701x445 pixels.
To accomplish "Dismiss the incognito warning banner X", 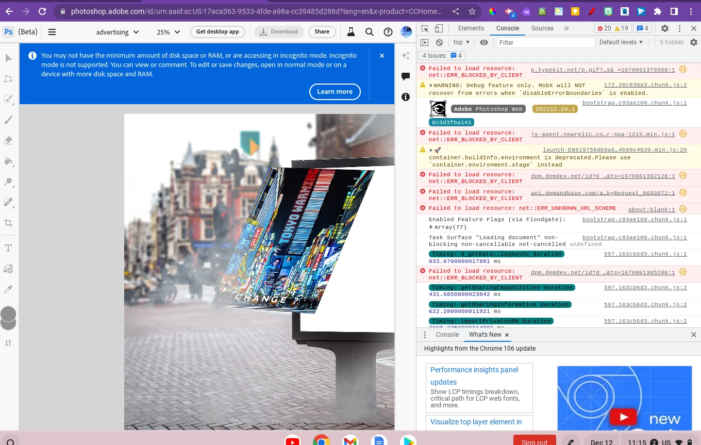I will point(382,55).
